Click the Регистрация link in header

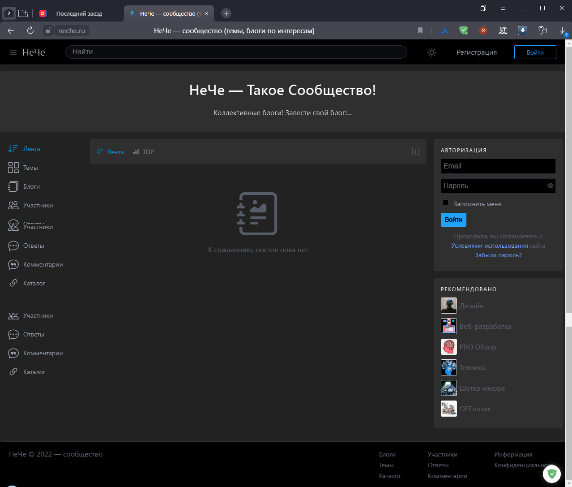pyautogui.click(x=476, y=52)
